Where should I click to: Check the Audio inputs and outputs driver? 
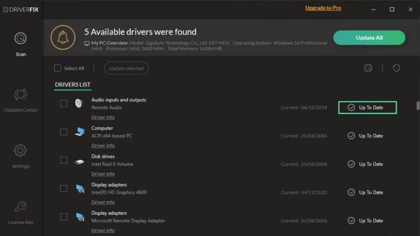tap(64, 104)
